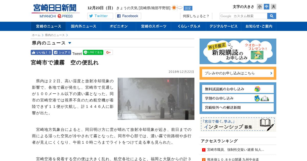Click the magnifier search button

272,16
